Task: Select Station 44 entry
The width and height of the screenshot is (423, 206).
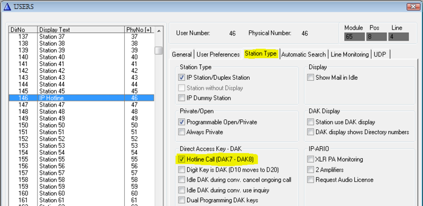Action: (81, 85)
